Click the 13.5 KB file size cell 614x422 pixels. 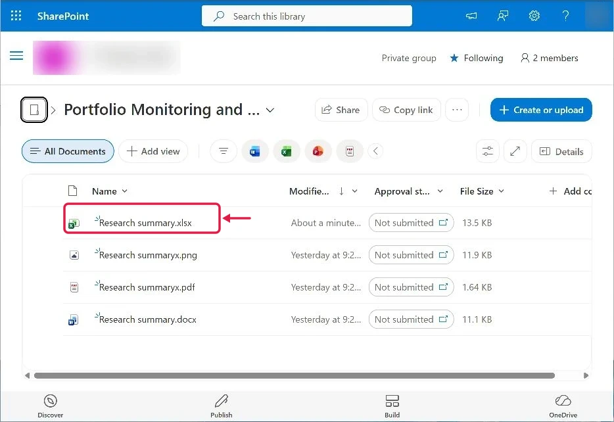click(x=477, y=223)
